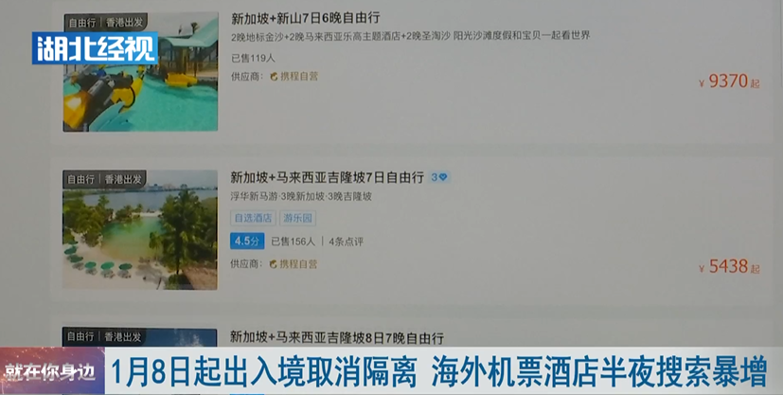Image resolution: width=783 pixels, height=395 pixels.
Task: Open the 新加坡+马来西亚吉隆坡7日自由行 title
Action: (x=327, y=177)
